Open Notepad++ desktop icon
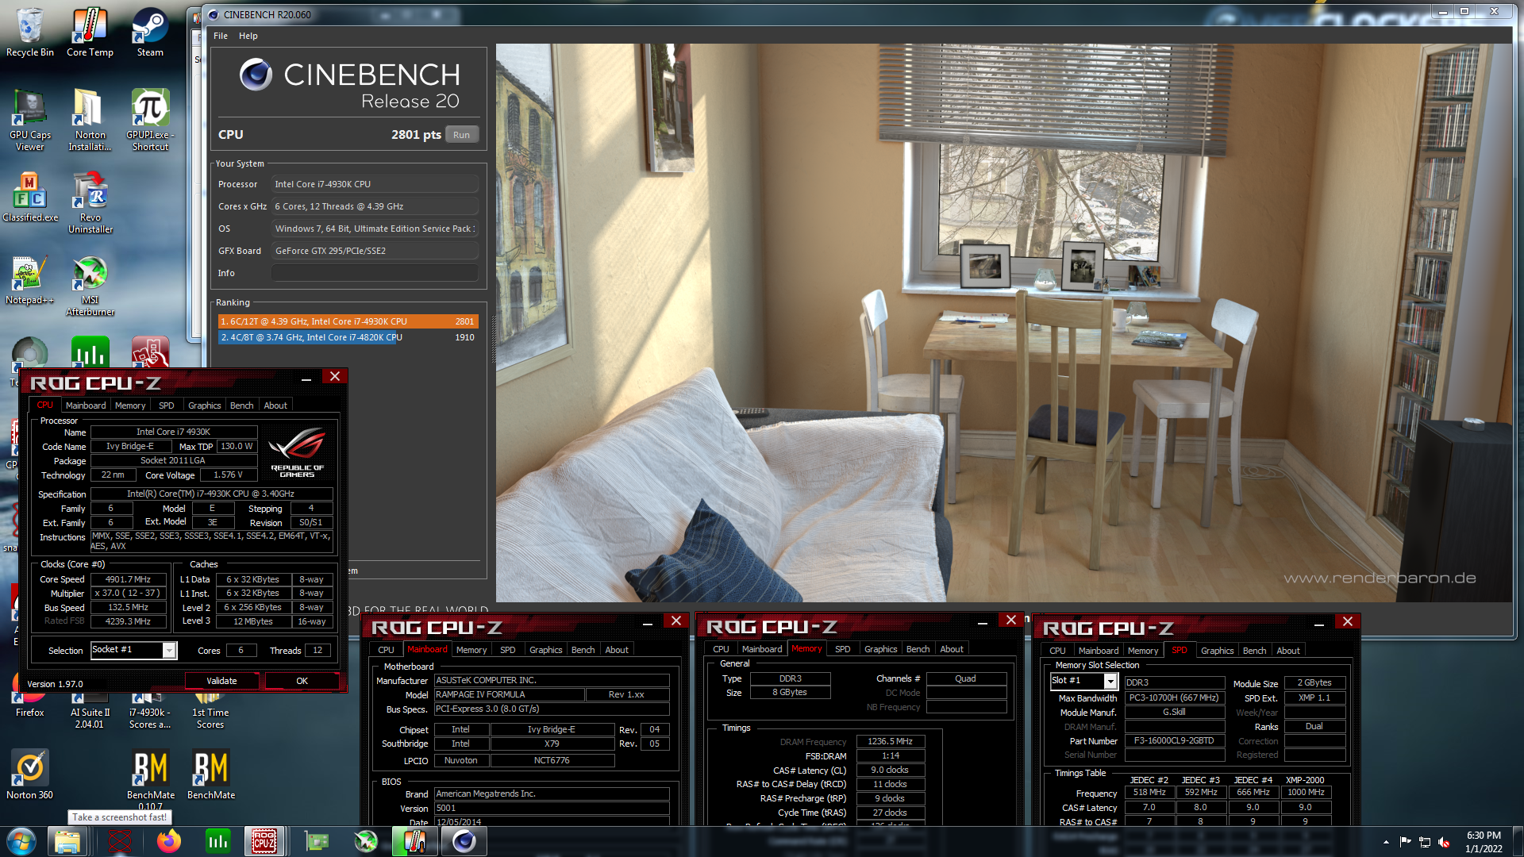1524x857 pixels. click(x=29, y=280)
